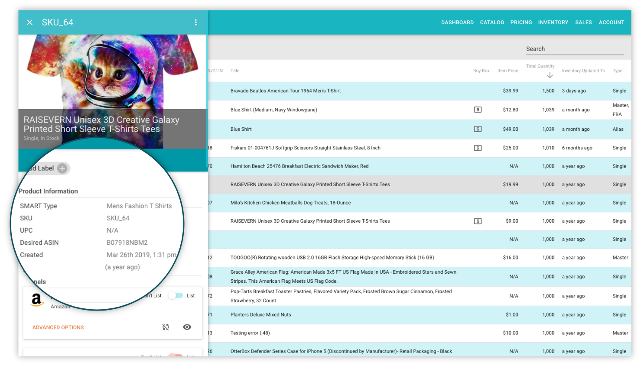Open ADVANCED OPTIONS for Amazon channel
This screenshot has width=641, height=366.
[58, 327]
